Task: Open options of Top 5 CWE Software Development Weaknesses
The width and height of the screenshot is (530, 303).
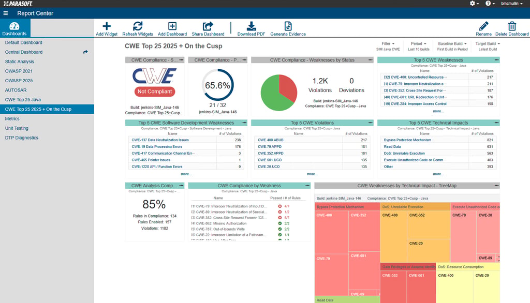Action: 244,123
